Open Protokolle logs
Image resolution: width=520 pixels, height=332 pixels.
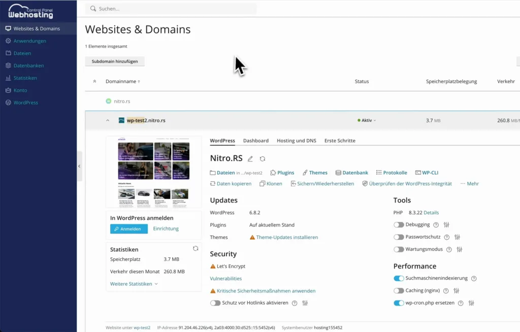392,173
